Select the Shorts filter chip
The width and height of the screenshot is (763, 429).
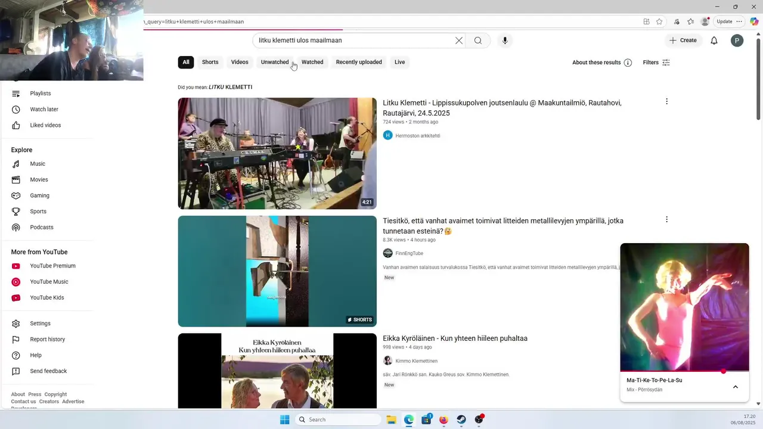pos(210,62)
